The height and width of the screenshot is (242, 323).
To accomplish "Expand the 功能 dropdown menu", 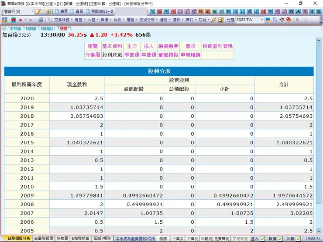I will click(204, 20).
